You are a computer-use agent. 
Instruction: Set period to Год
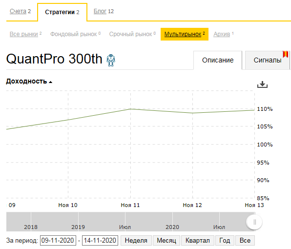point(225,241)
